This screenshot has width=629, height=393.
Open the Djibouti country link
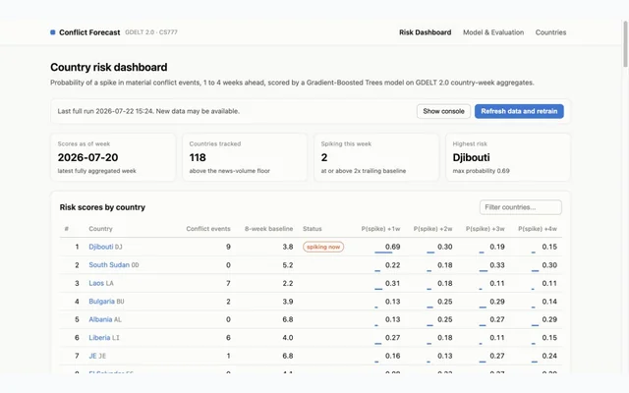[100, 247]
